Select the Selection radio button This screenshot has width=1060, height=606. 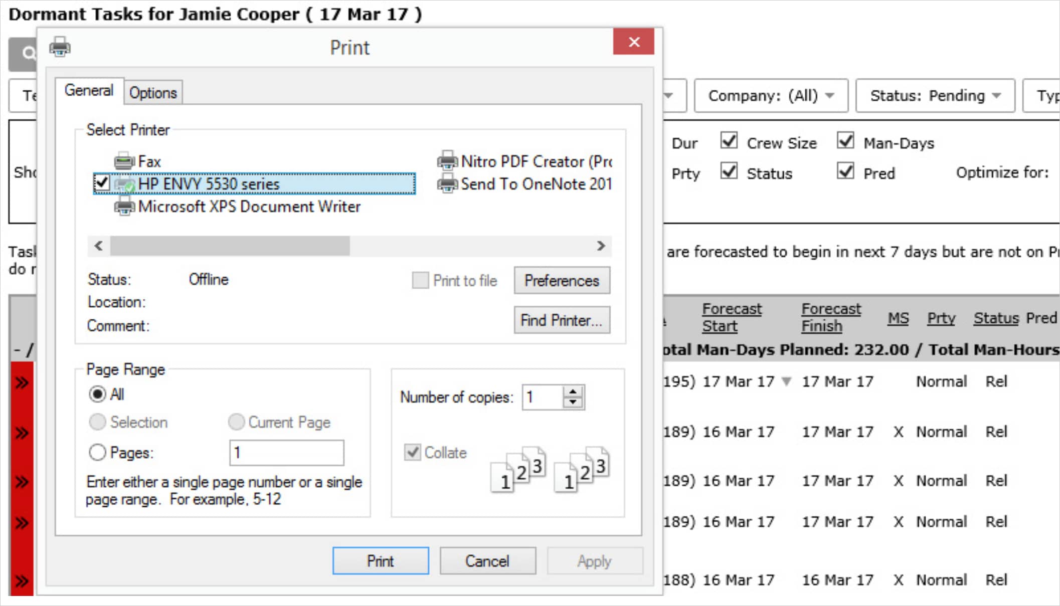click(97, 422)
